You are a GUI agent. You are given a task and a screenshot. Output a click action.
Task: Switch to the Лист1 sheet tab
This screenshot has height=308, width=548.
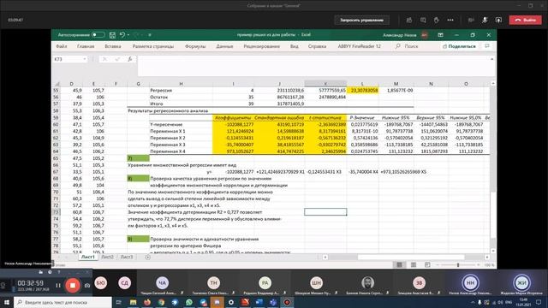(87, 257)
